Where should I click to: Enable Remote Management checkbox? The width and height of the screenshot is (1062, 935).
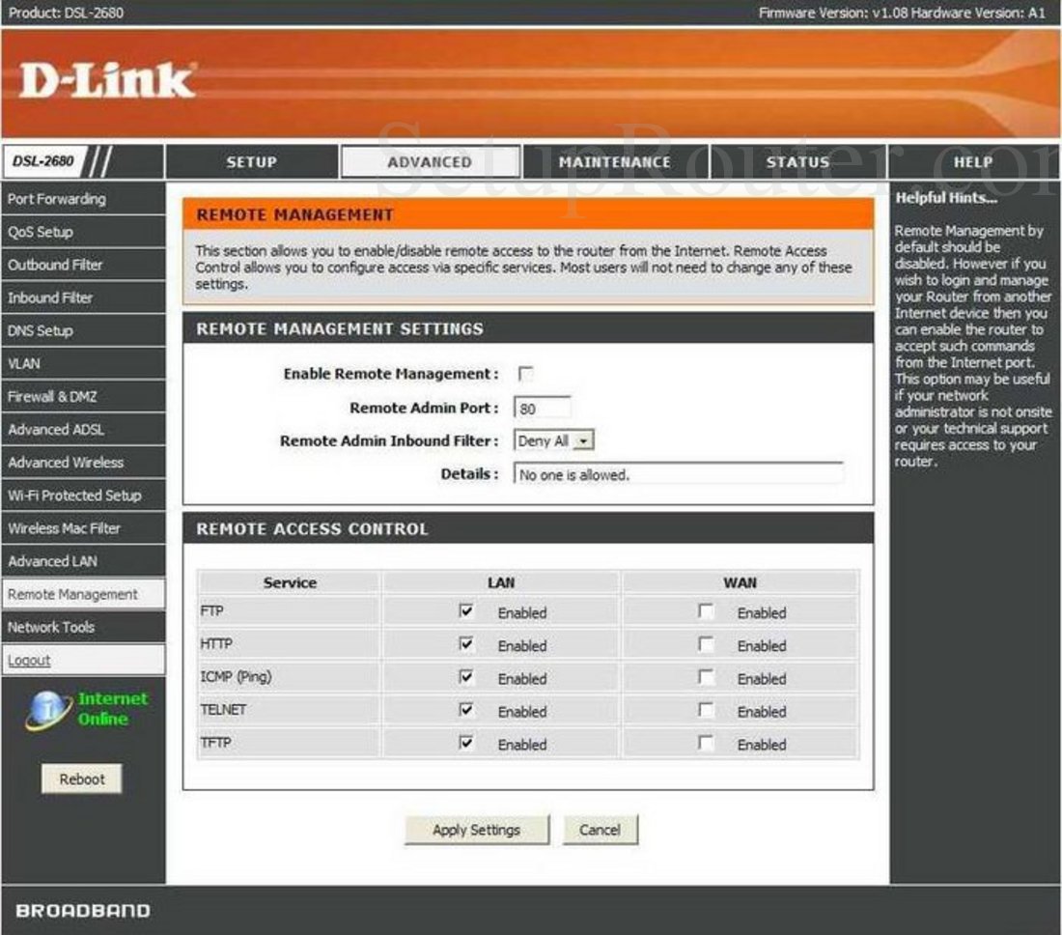coord(525,374)
